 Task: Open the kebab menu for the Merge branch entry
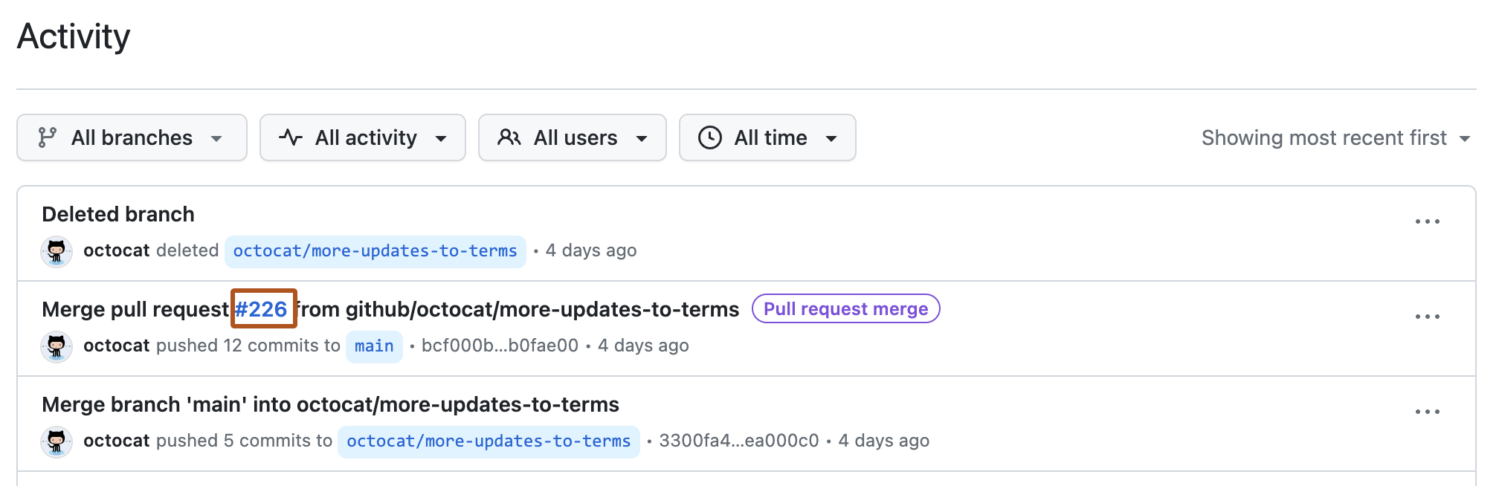click(x=1429, y=410)
